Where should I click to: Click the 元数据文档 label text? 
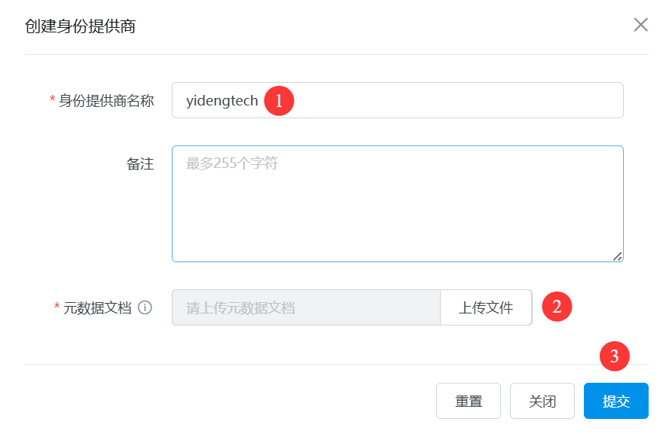(97, 307)
